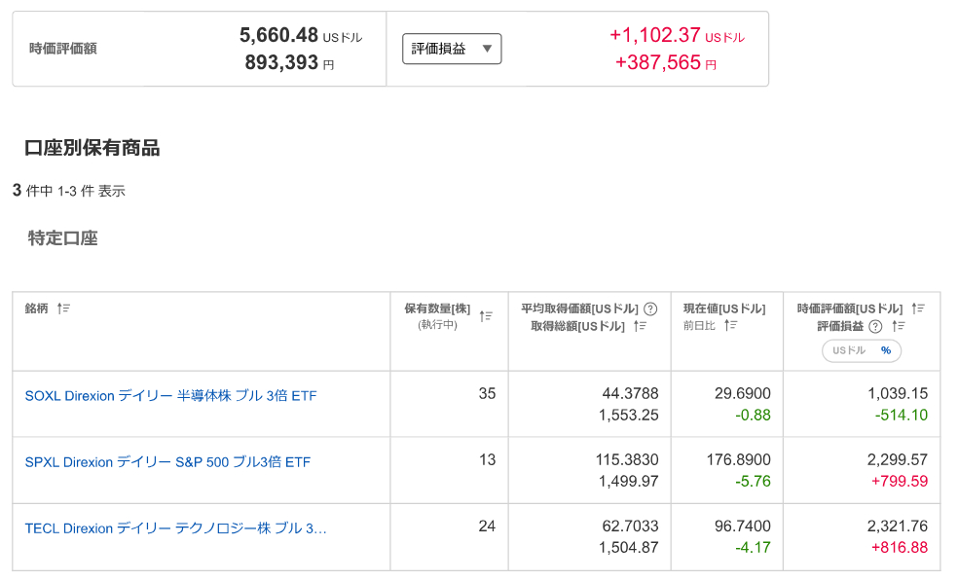Select TECL total cost 1,504.87

tap(629, 548)
